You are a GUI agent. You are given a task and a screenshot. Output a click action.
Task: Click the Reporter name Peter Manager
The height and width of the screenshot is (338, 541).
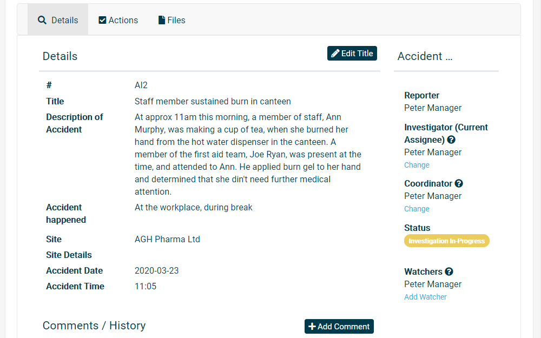[433, 108]
